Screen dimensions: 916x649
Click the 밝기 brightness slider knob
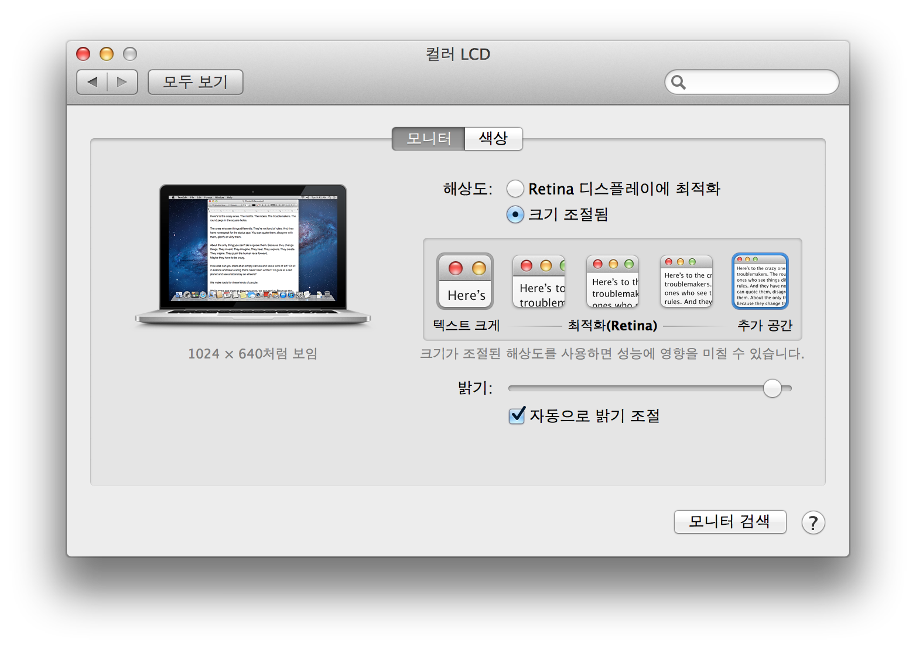click(772, 388)
